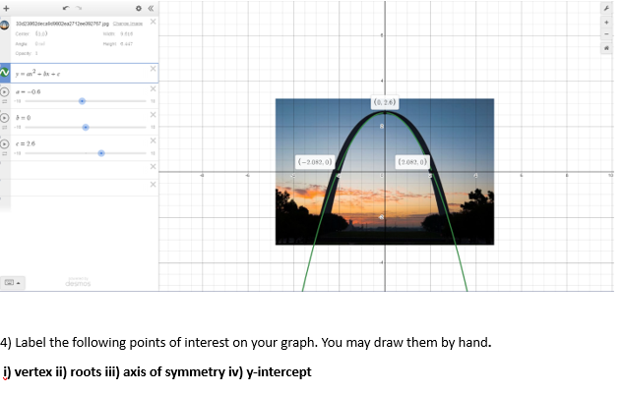
Task: Delete the quadratic equation expression row
Action: tap(153, 69)
